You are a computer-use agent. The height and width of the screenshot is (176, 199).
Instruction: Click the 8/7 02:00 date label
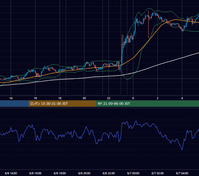[x=158, y=173]
